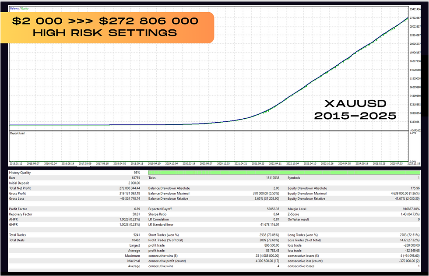Select Sharpe Ratio value "8.64"
Viewport: 429px width, 276px height.
click(x=277, y=214)
